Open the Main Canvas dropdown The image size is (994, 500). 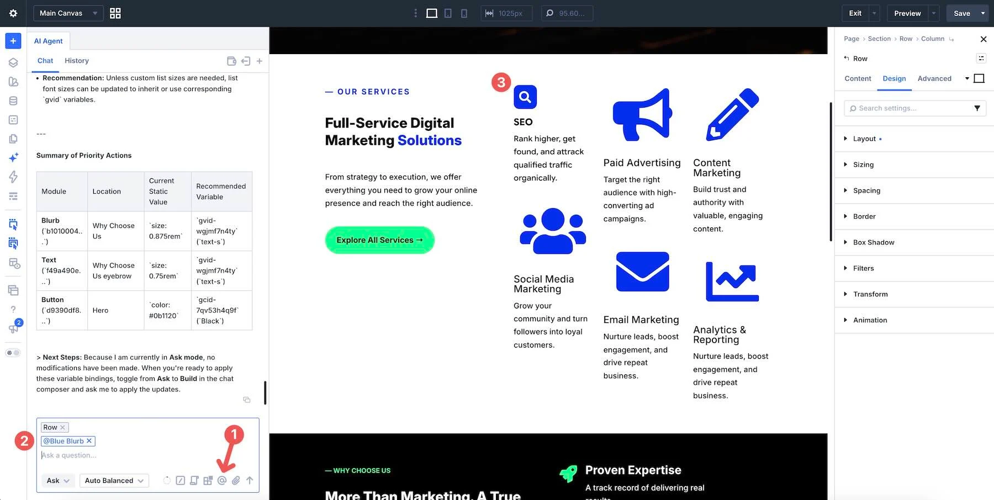(x=68, y=13)
